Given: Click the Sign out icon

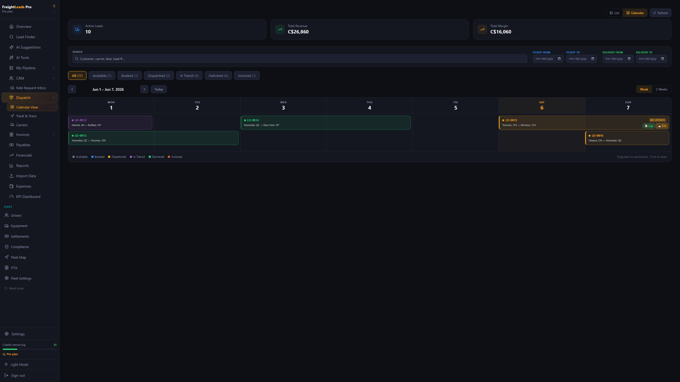Looking at the screenshot, I should pos(6,375).
